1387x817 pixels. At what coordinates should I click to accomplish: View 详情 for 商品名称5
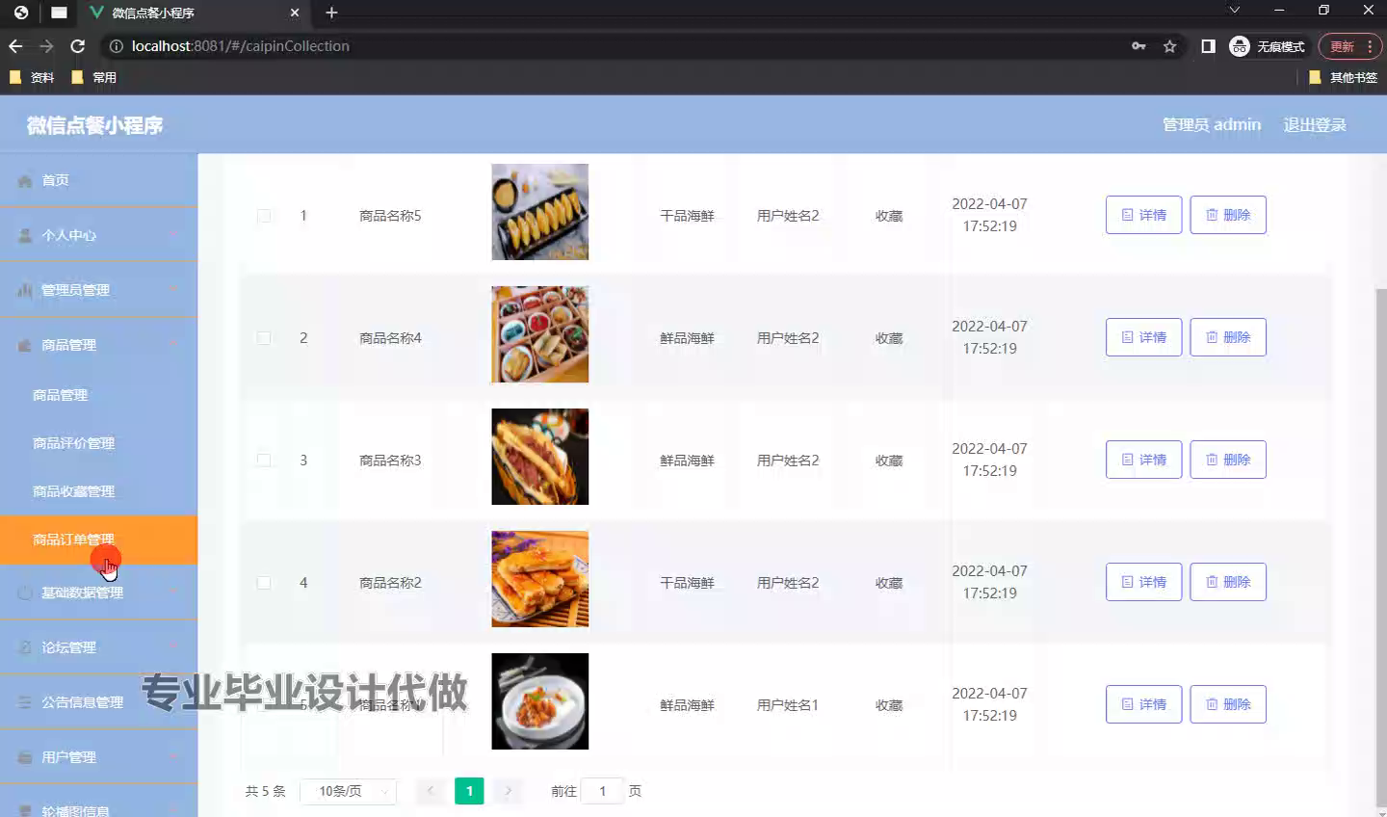(x=1143, y=215)
